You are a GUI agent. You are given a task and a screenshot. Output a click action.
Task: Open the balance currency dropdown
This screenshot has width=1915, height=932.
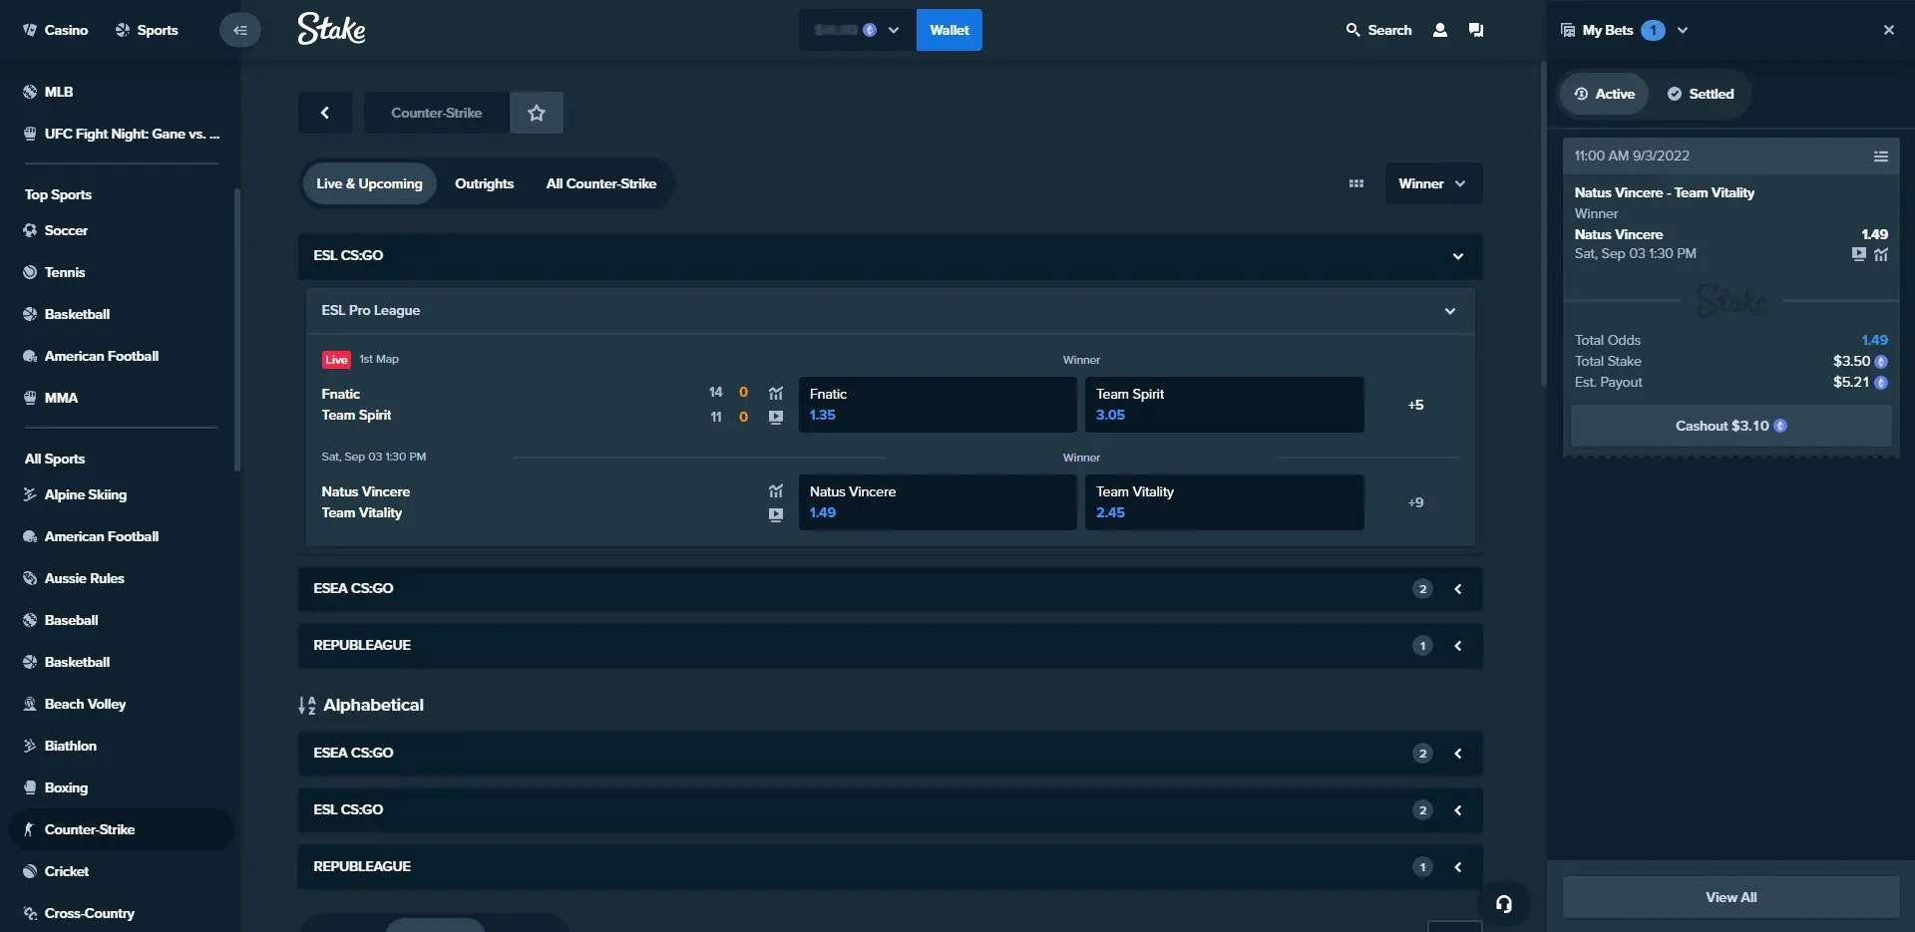(858, 30)
